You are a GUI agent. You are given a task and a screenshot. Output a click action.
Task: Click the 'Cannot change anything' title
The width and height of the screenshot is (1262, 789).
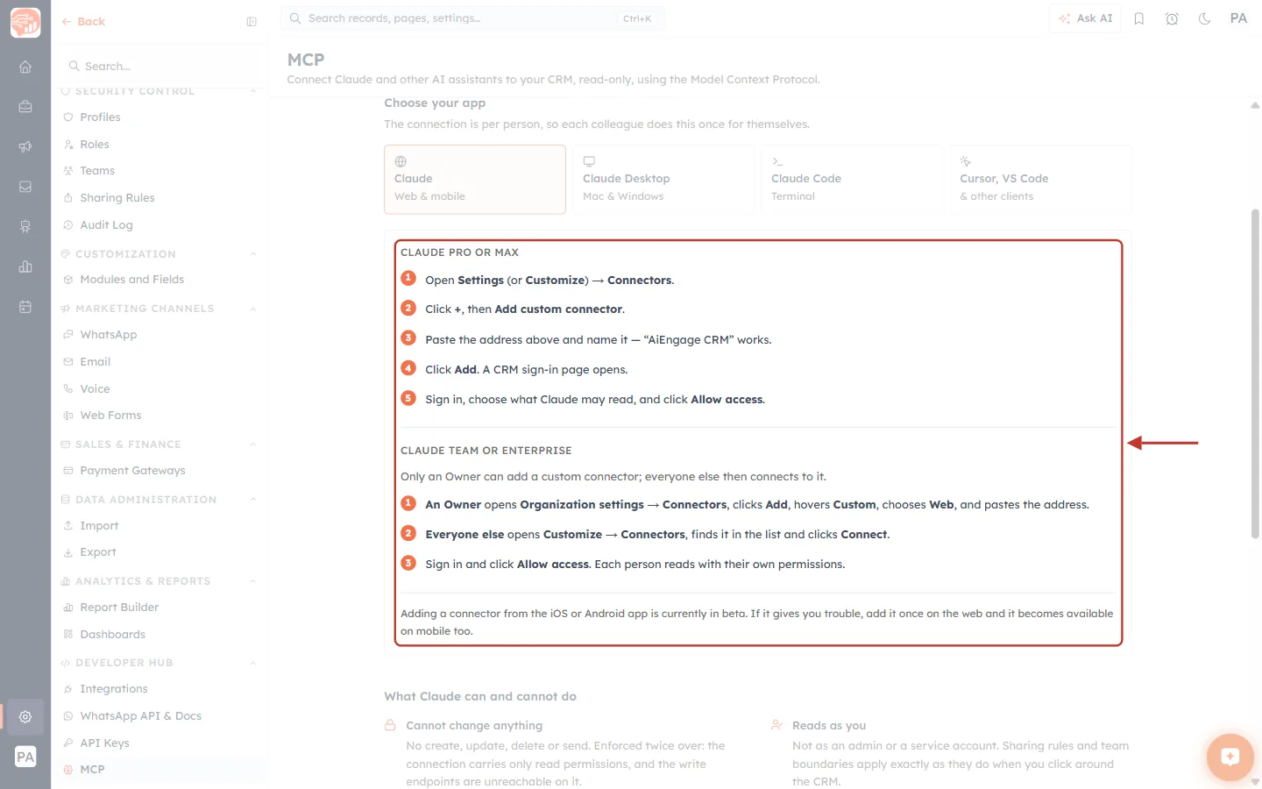474,726
